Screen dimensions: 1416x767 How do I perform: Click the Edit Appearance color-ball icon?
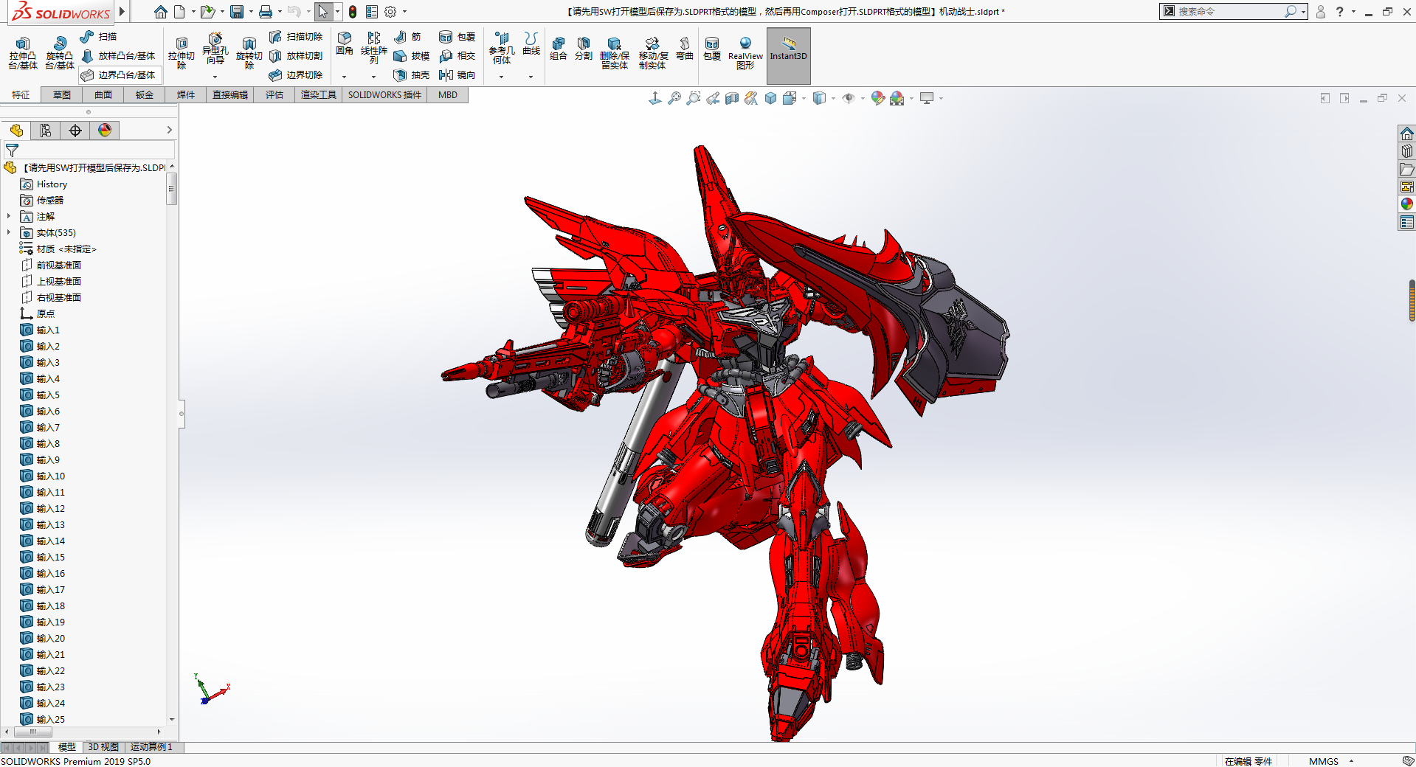coord(877,98)
